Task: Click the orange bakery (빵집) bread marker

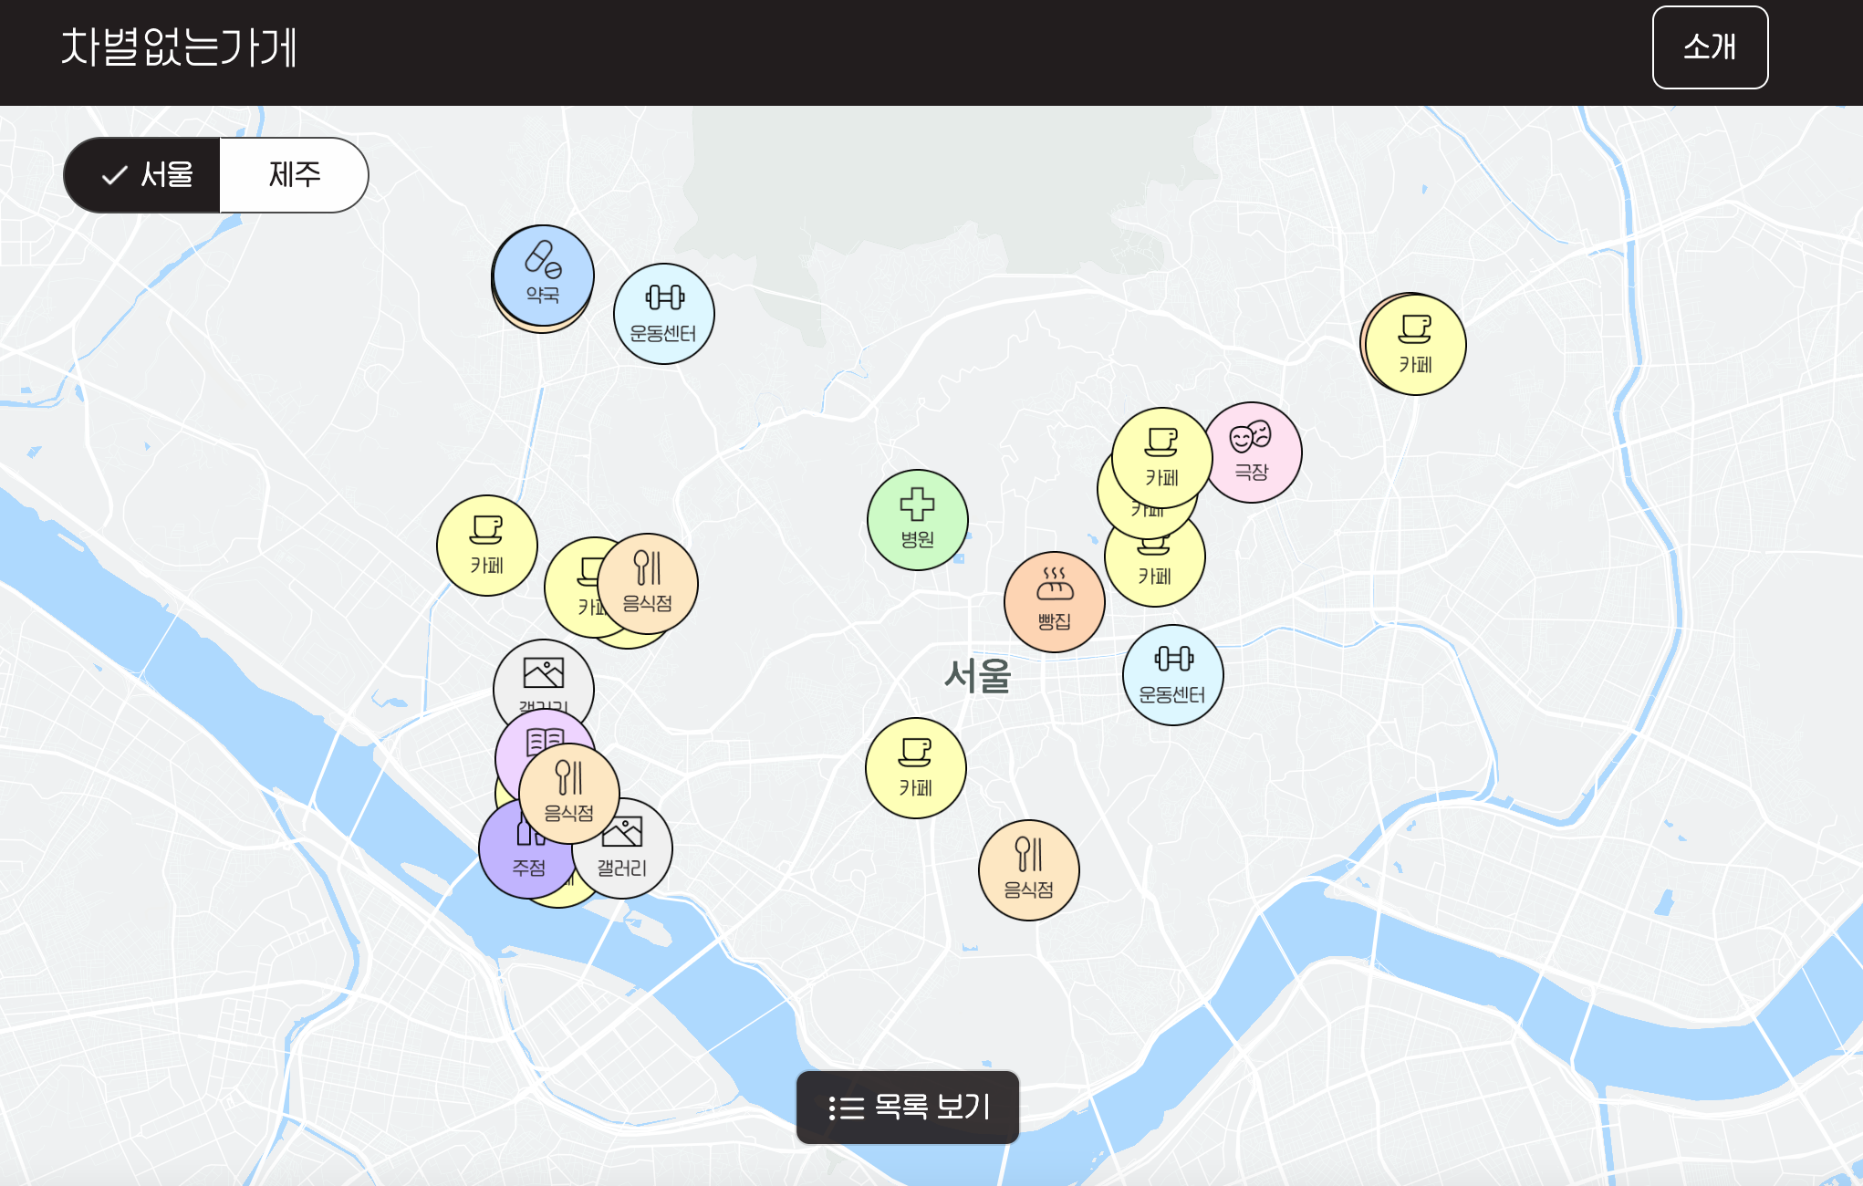Action: click(1054, 602)
